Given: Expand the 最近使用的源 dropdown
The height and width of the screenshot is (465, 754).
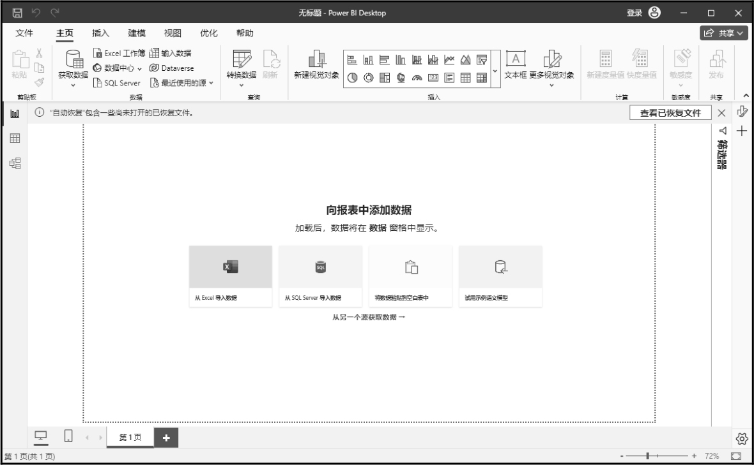Looking at the screenshot, I should (211, 83).
